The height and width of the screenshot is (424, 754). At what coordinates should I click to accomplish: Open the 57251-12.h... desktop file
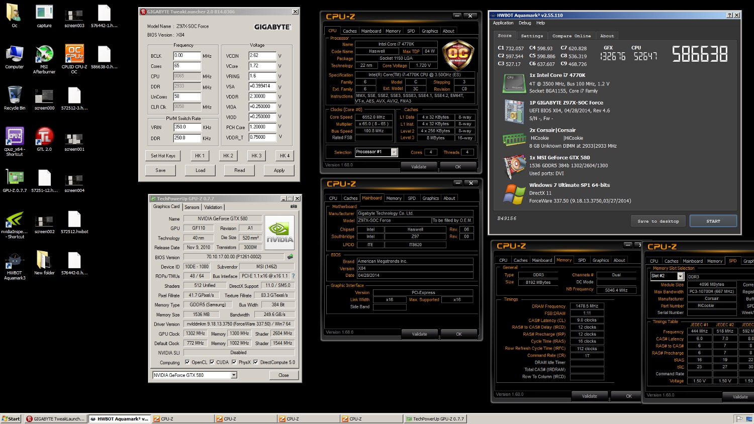[x=44, y=181]
